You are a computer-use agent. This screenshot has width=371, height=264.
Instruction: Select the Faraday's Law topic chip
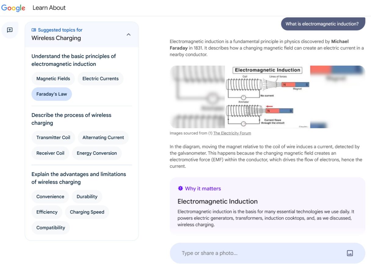[x=51, y=94]
